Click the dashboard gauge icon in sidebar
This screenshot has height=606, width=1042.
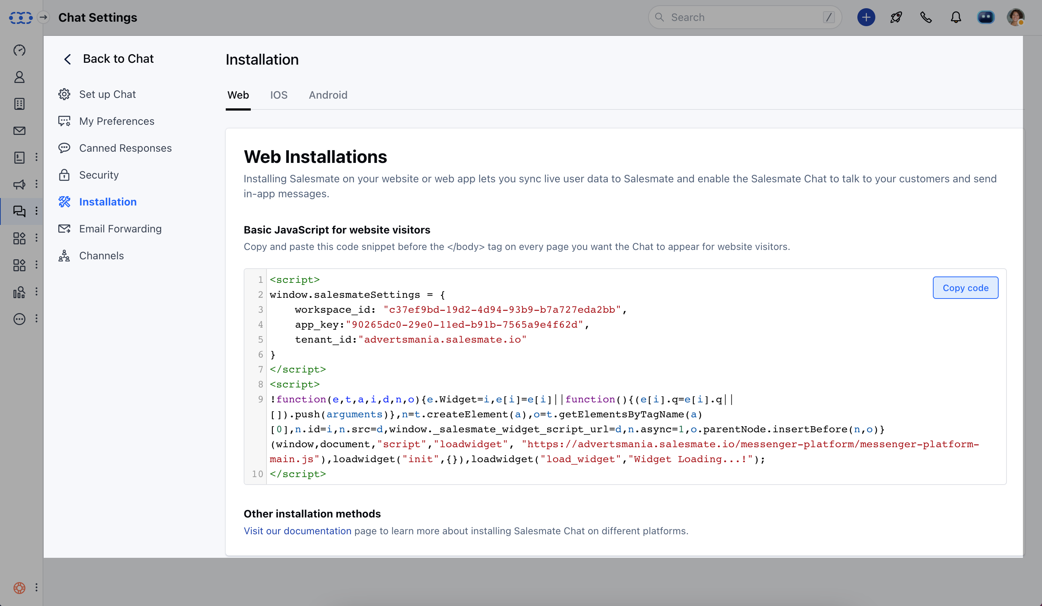19,50
